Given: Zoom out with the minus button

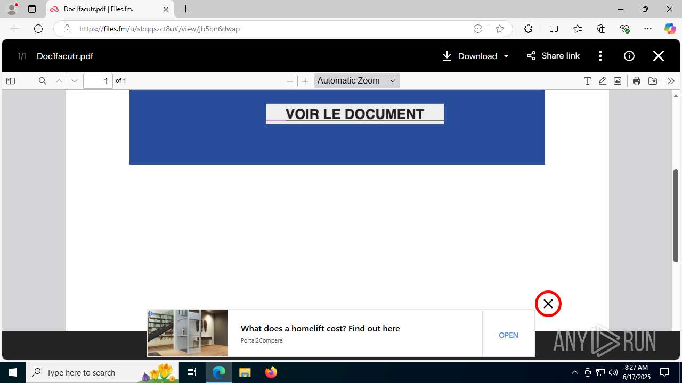Looking at the screenshot, I should pos(290,81).
